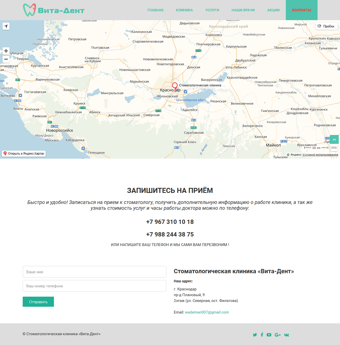Viewport: 340px width, 345px height.
Task: Locate me with the geolocation arrow
Action: click(x=6, y=26)
